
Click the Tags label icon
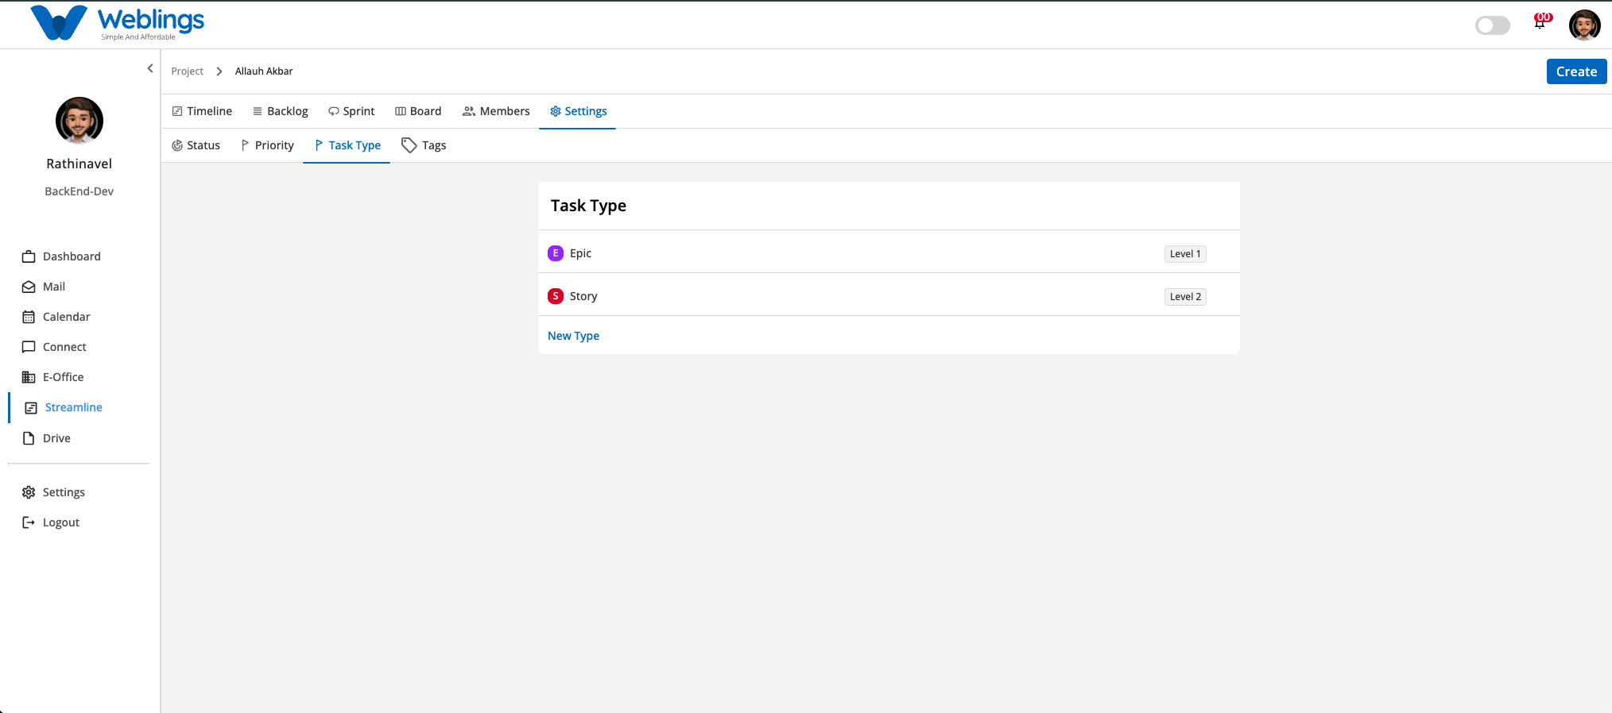coord(409,145)
